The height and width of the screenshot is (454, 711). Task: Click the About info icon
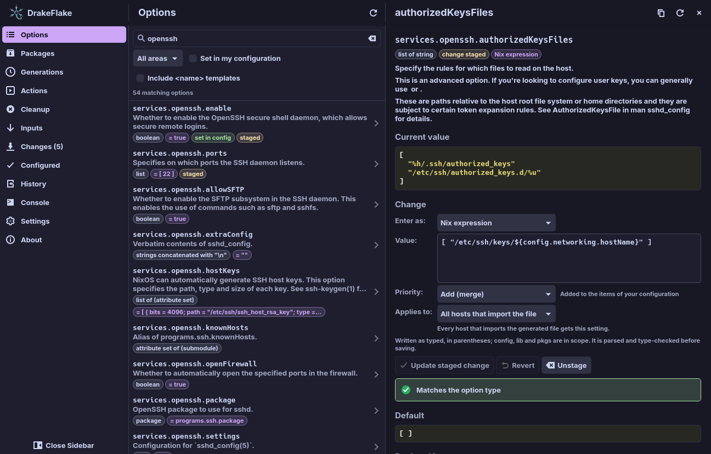(x=10, y=240)
